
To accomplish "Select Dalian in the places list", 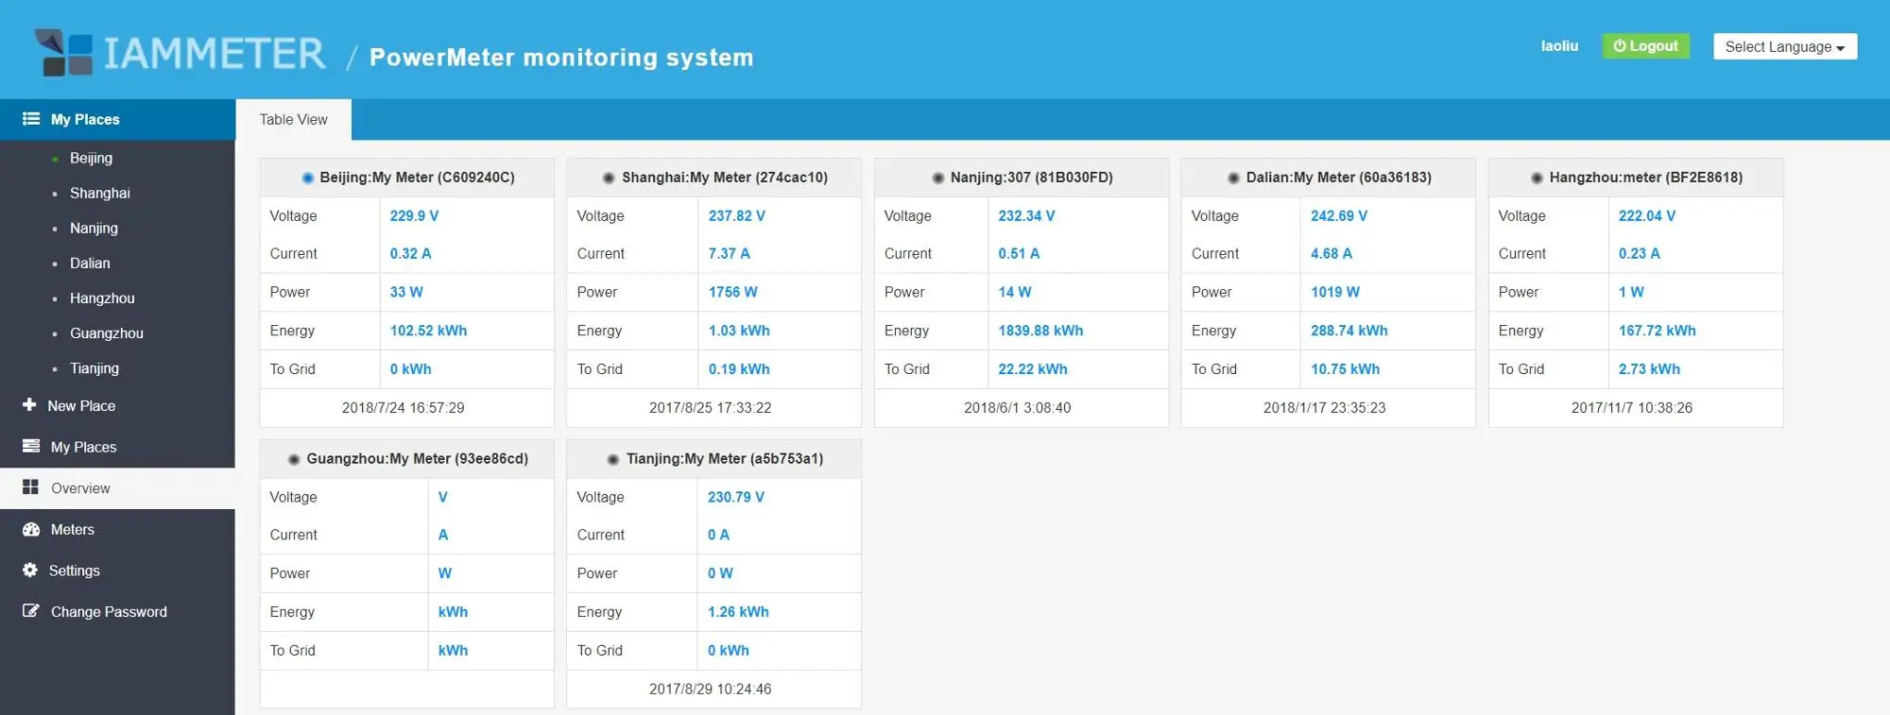I will point(90,263).
